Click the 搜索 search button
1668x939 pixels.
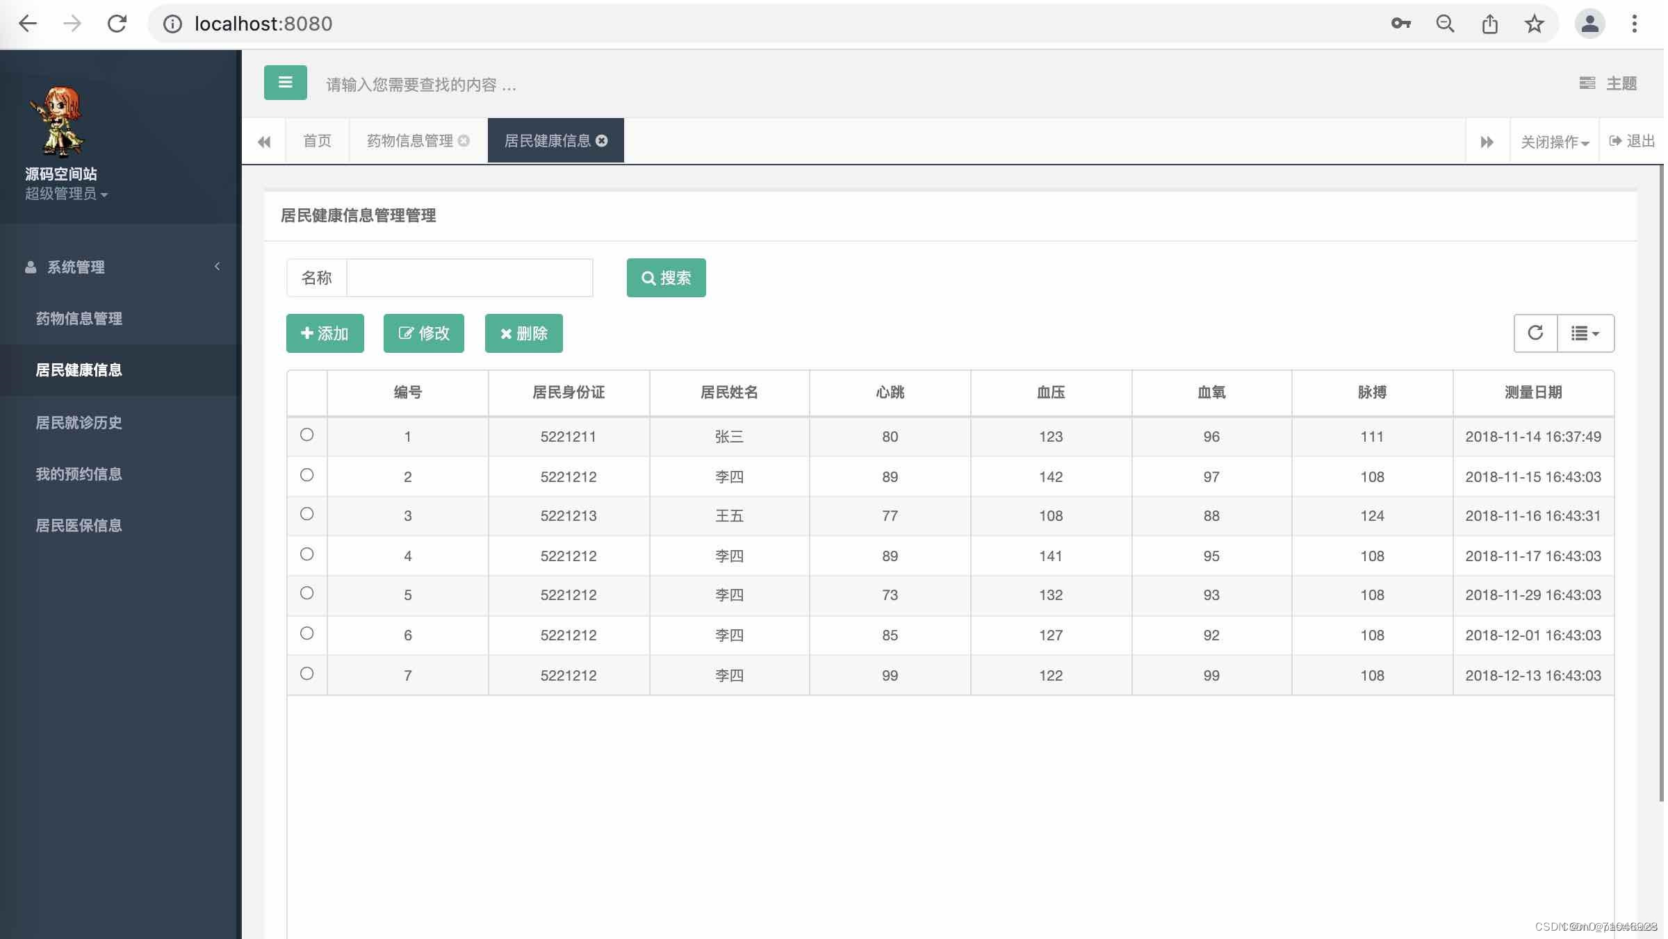(x=665, y=277)
